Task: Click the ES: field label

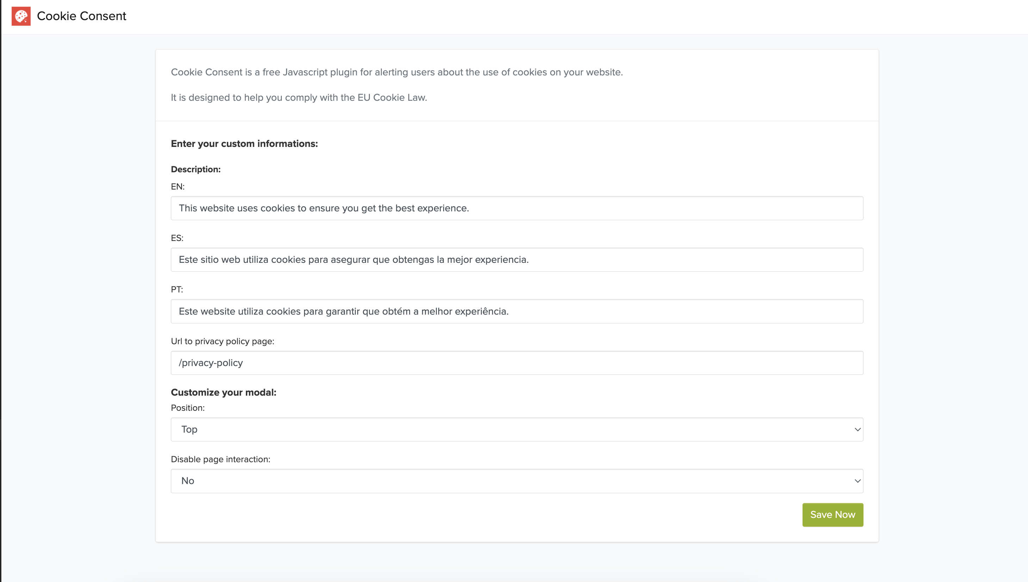Action: point(177,238)
